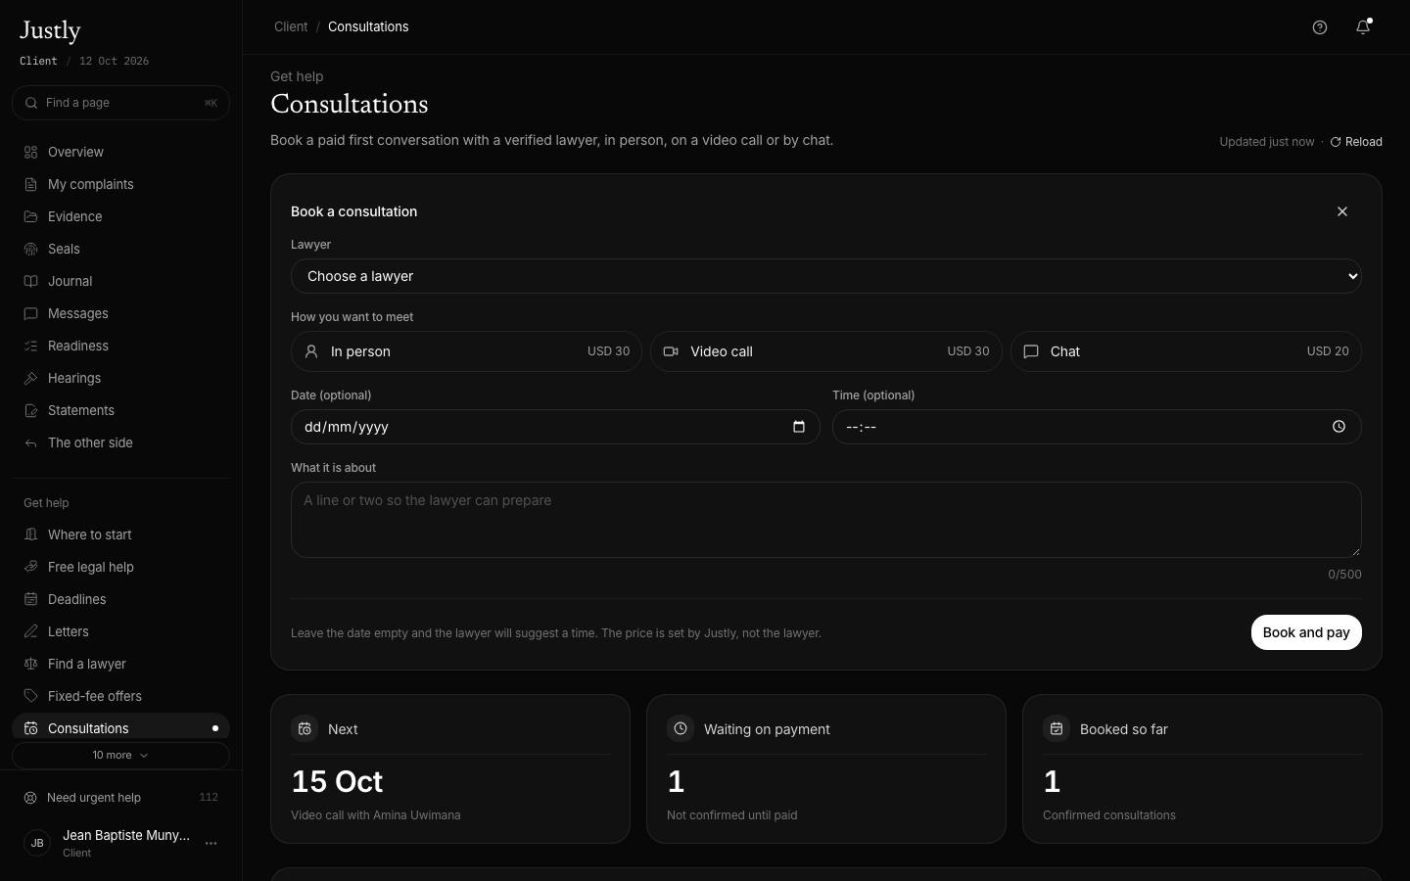Open Find a lawyer page
The height and width of the screenshot is (881, 1410).
(120, 664)
